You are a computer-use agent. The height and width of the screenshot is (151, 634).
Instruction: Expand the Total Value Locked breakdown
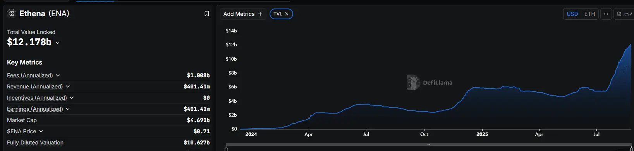point(58,43)
